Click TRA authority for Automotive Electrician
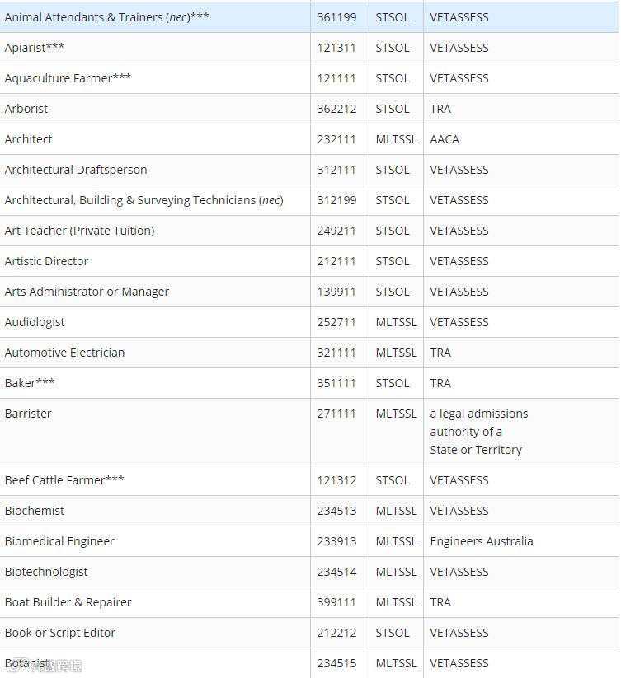Viewport: 621px width, 678px height. 440,353
